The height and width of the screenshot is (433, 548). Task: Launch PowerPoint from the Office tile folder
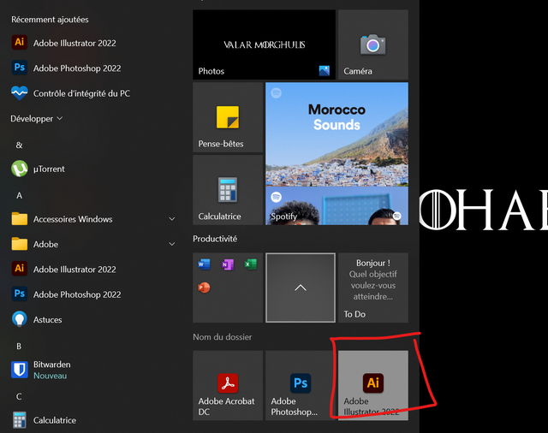[x=204, y=288]
